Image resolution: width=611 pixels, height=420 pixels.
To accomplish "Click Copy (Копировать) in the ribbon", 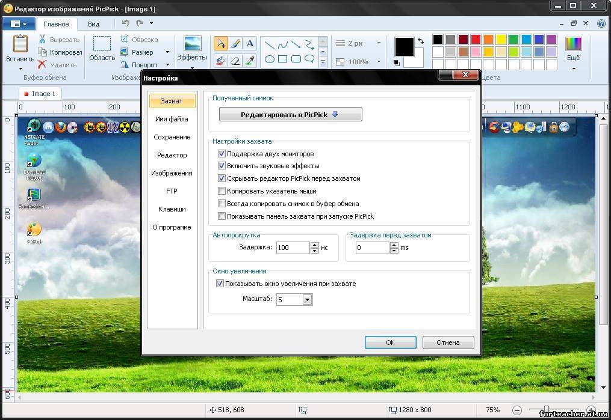I will (x=60, y=52).
